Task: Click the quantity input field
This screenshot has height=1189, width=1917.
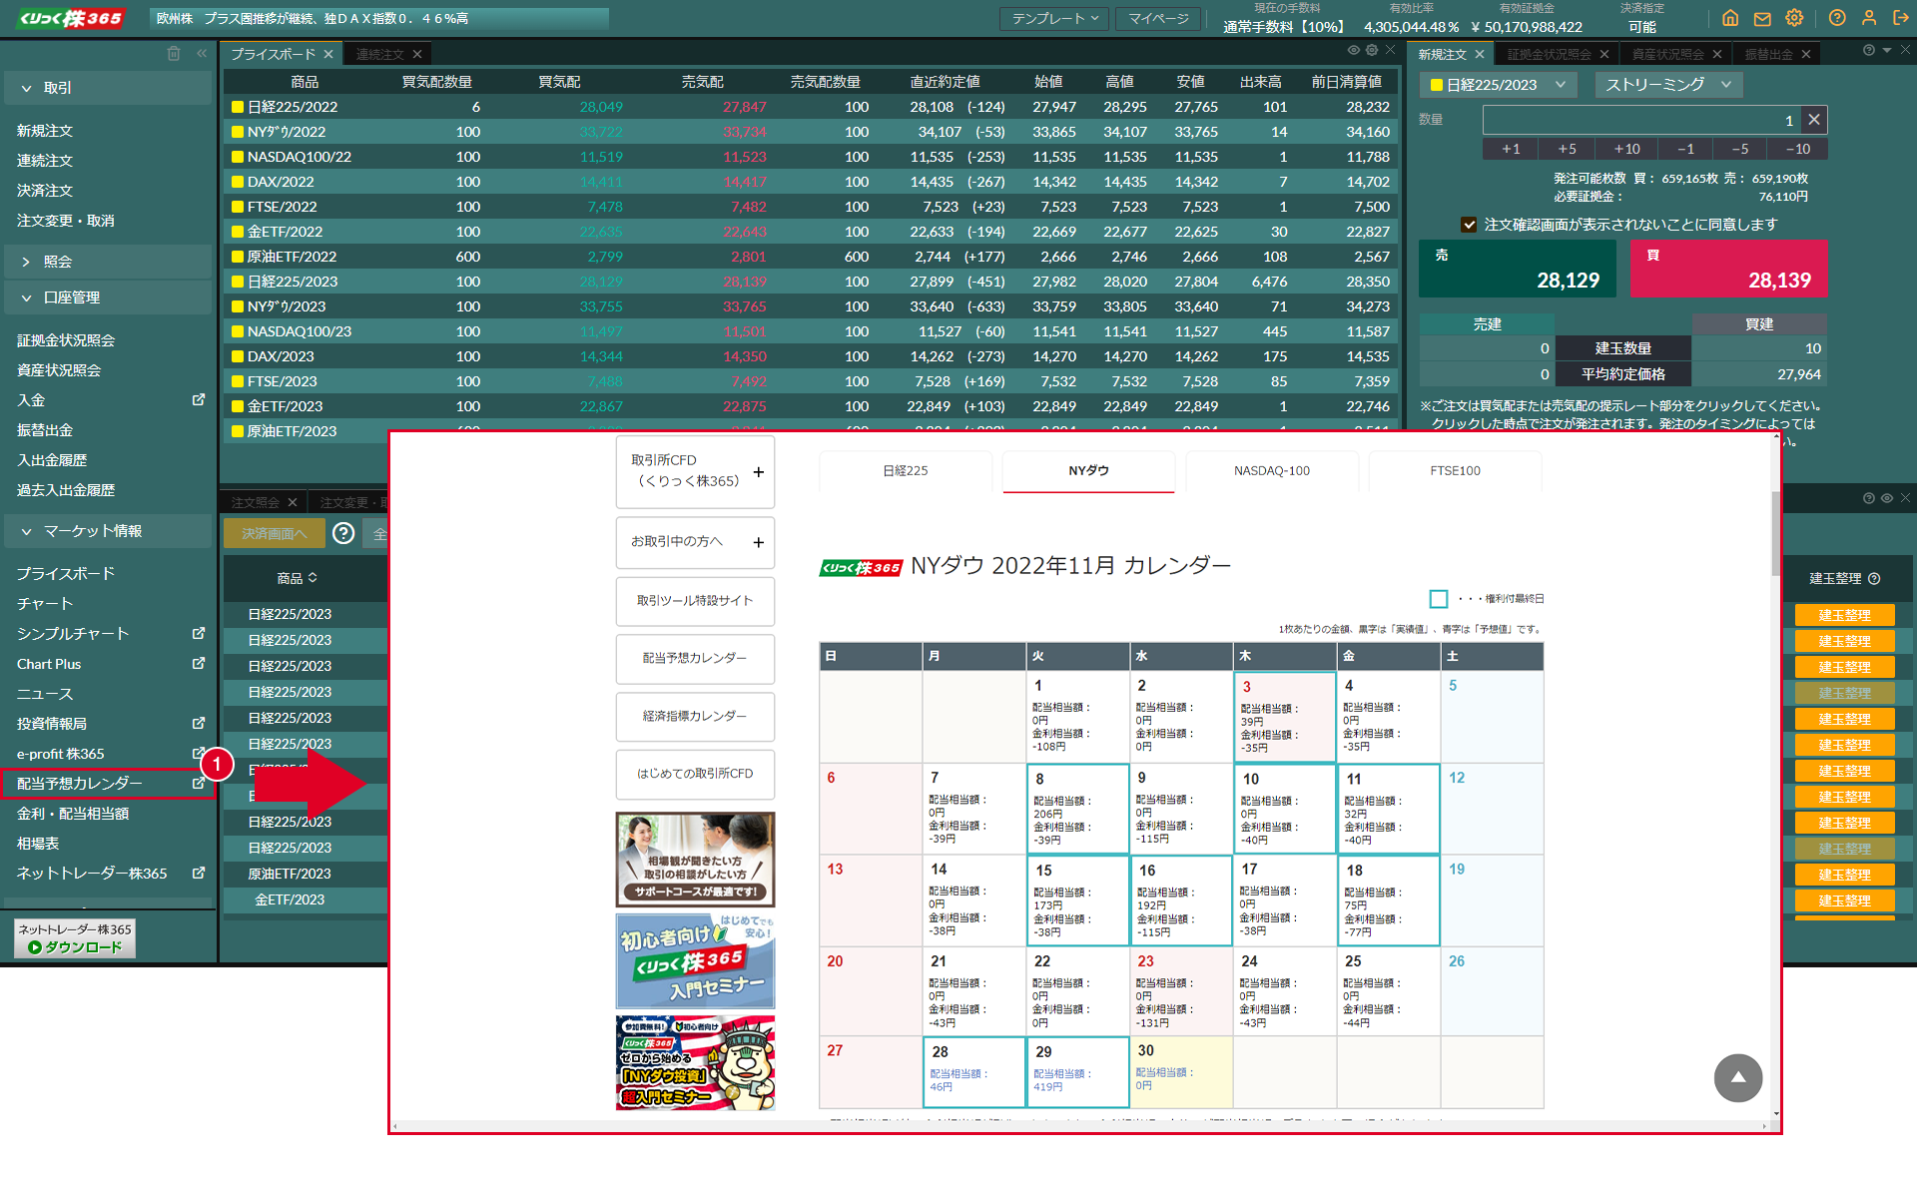Action: (x=1642, y=120)
